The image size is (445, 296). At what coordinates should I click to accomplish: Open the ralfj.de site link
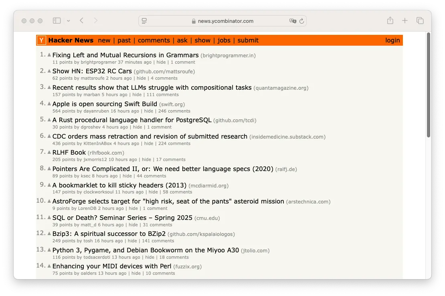tap(286, 169)
